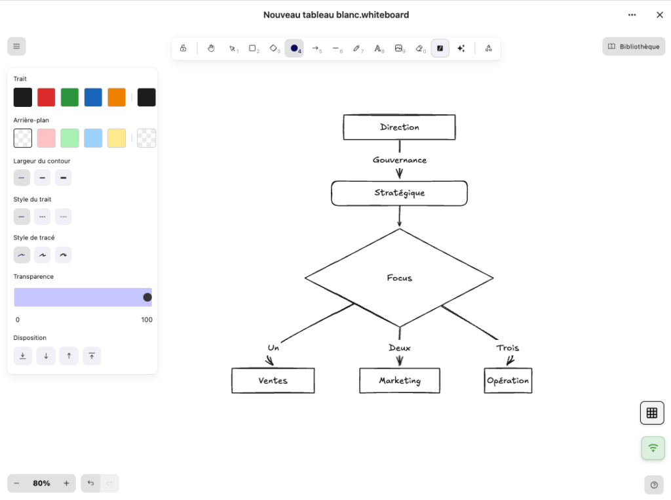
Task: Select the Hand panning tool
Action: coord(211,49)
